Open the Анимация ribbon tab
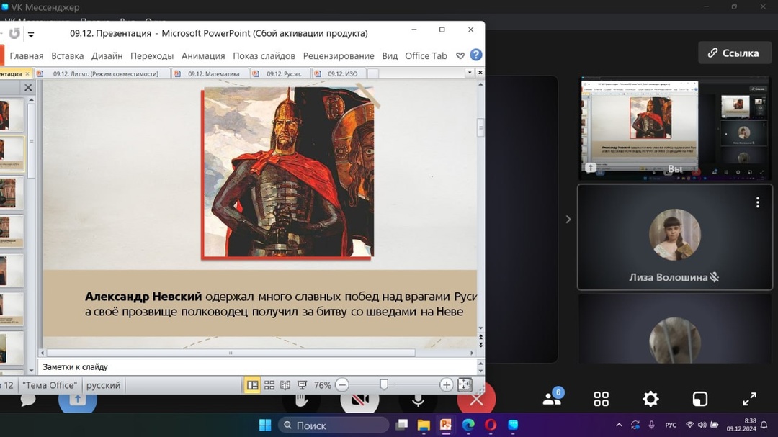 tap(203, 56)
